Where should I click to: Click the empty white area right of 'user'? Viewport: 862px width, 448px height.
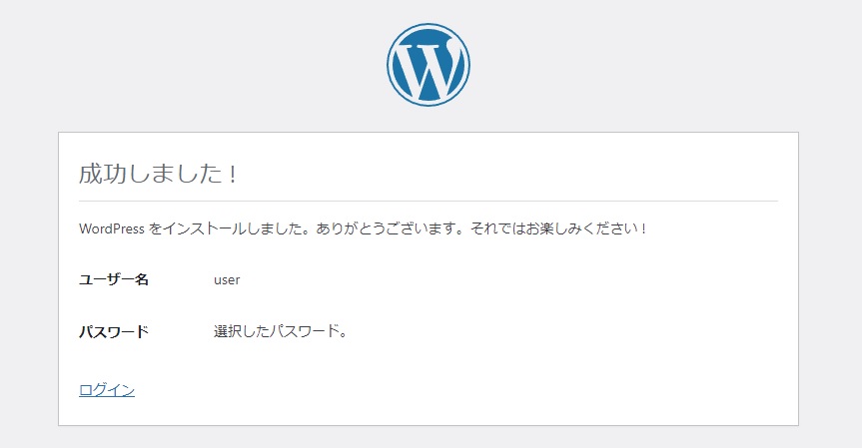tap(499, 279)
